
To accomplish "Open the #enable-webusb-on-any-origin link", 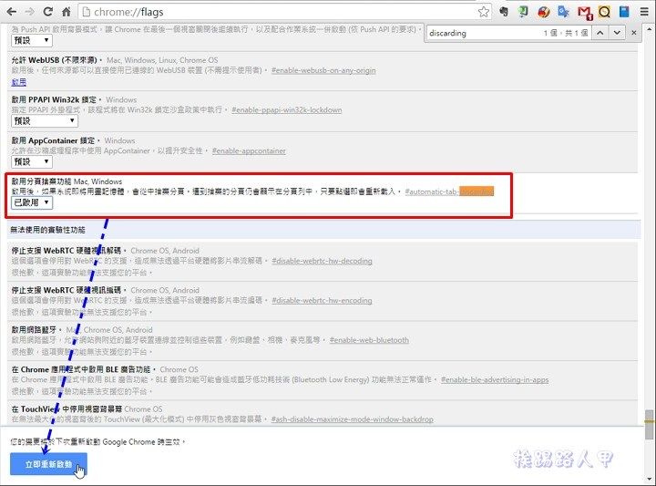I will pyautogui.click(x=323, y=70).
